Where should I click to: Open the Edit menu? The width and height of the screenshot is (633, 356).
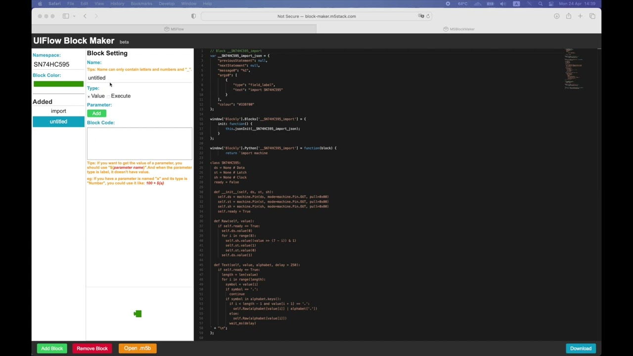[x=84, y=3]
